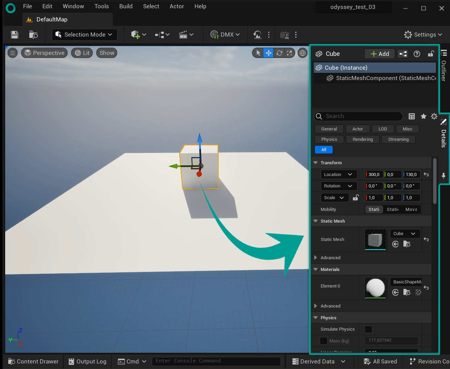
Task: Open the Actor menu
Action: tap(177, 6)
